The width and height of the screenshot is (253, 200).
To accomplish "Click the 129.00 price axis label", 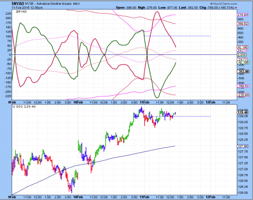I will 242,122.
